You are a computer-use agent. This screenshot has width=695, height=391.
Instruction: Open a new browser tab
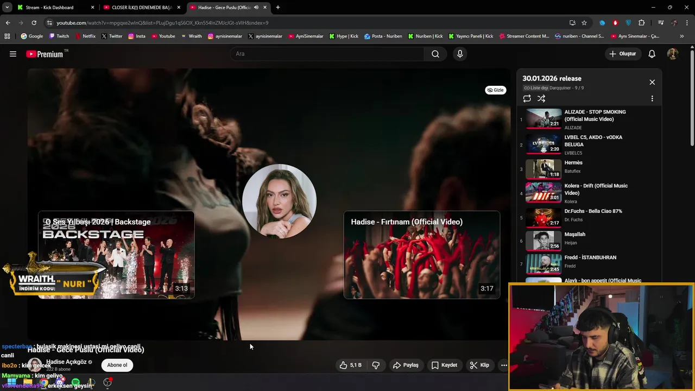pyautogui.click(x=277, y=8)
